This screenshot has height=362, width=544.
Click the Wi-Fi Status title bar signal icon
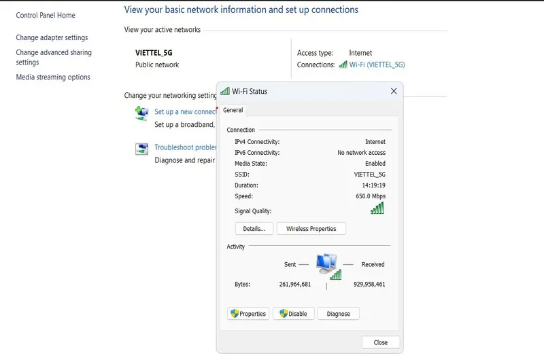225,91
